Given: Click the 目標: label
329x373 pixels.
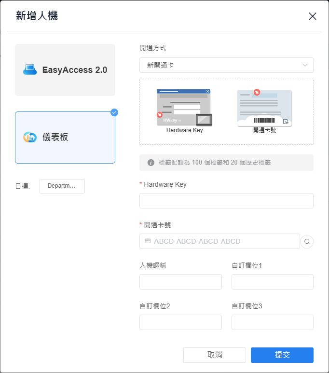Looking at the screenshot, I should point(23,186).
